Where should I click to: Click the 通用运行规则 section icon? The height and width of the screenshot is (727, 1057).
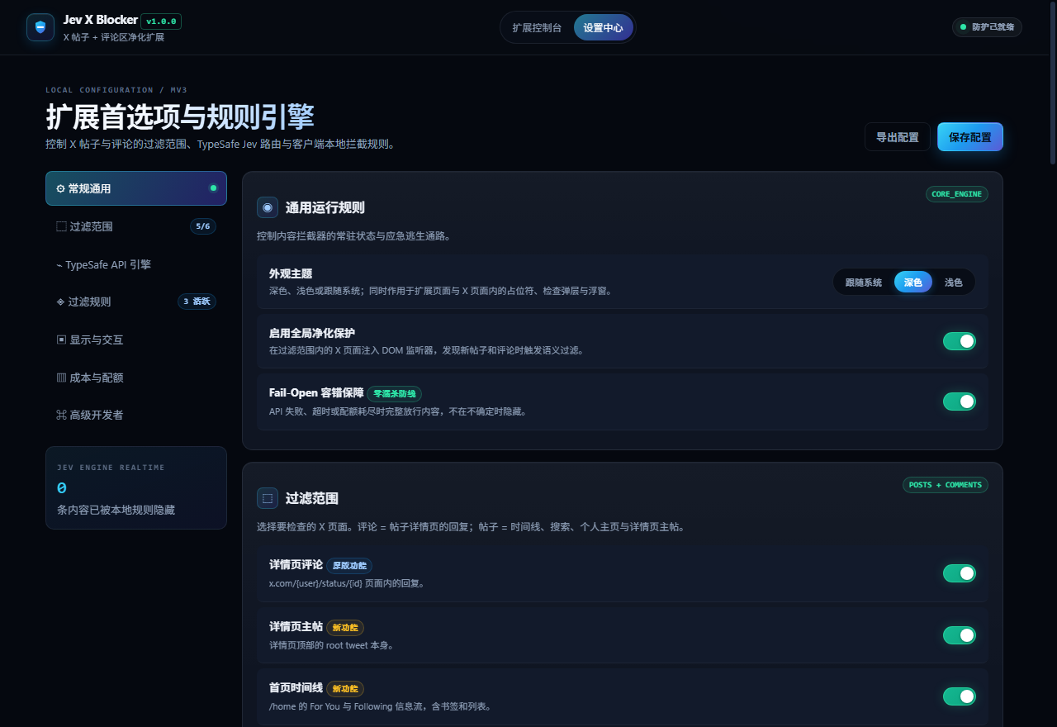tap(268, 207)
